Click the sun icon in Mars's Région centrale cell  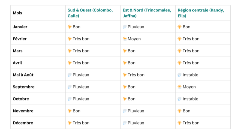[179, 51]
